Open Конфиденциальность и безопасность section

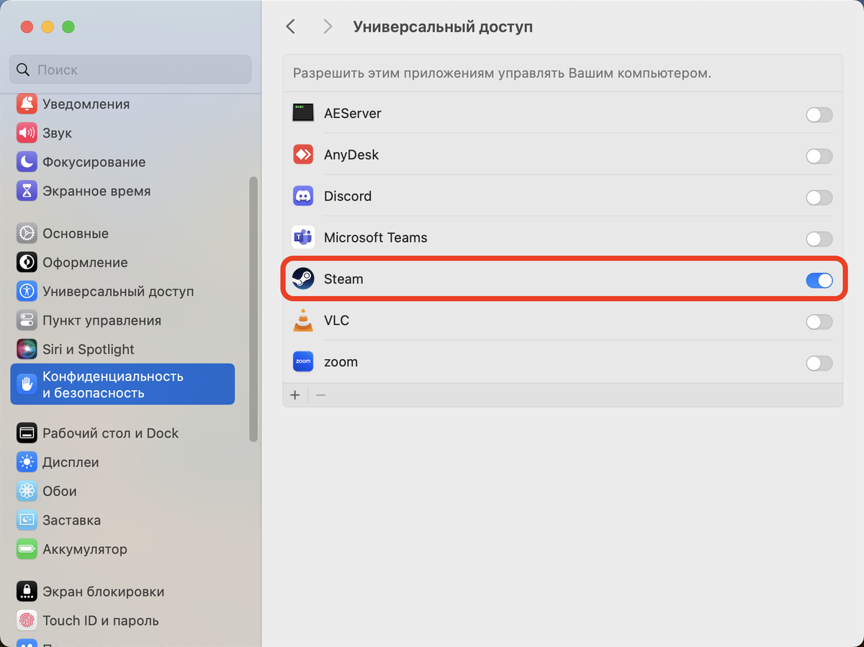[x=122, y=384]
